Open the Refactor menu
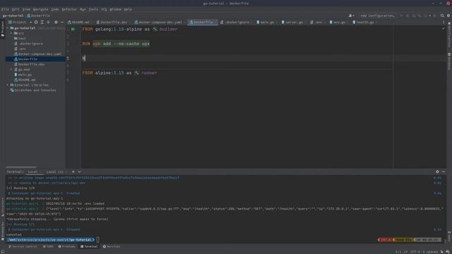Screen dimensions: 452x254 pos(69,9)
